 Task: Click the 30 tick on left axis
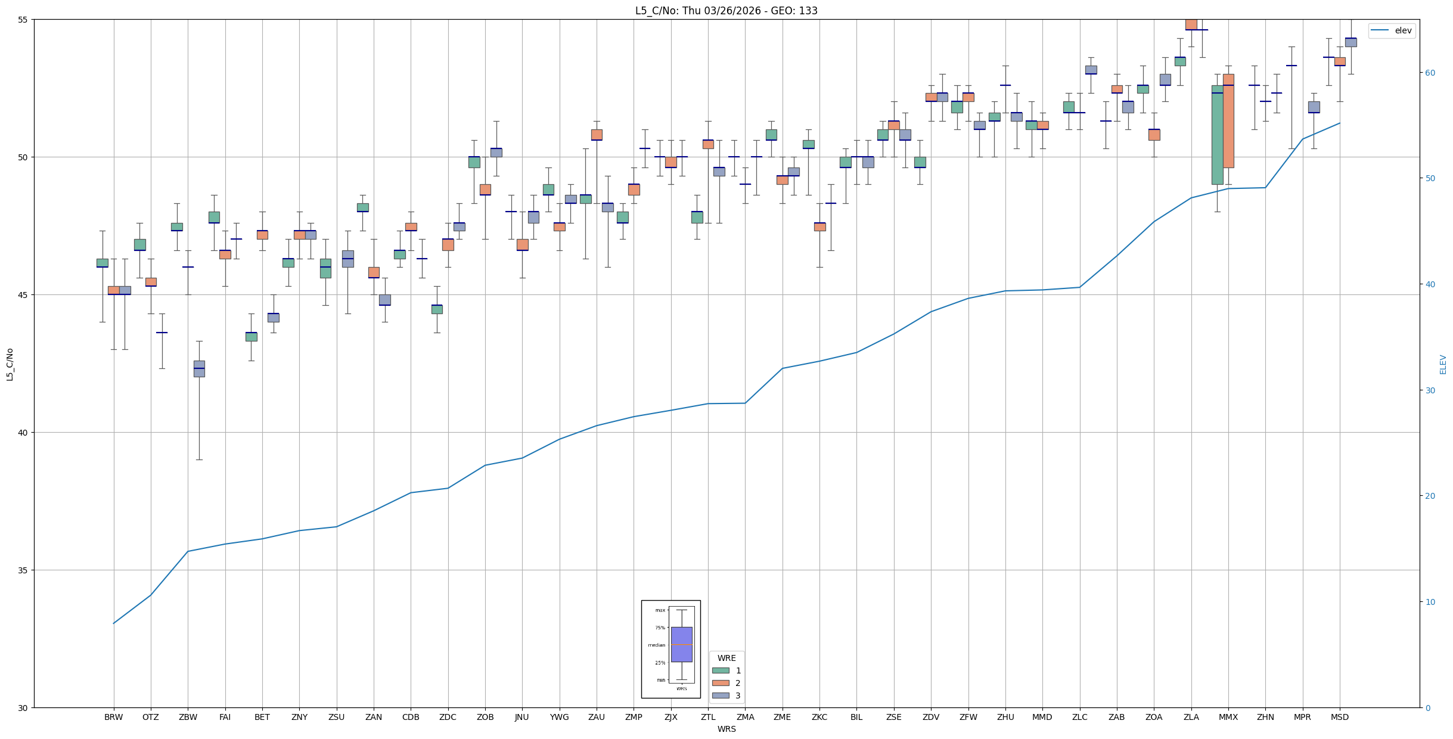click(23, 707)
